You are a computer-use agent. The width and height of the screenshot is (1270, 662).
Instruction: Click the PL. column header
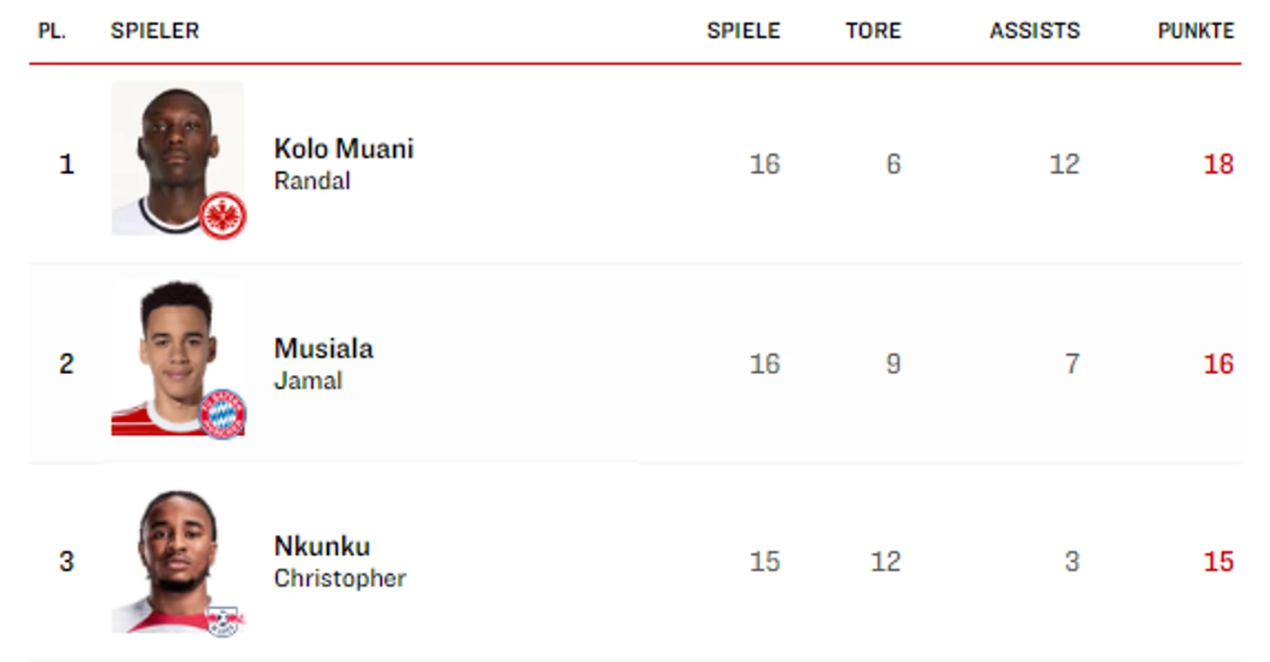click(52, 30)
